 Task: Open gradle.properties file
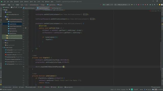coord(13,57)
